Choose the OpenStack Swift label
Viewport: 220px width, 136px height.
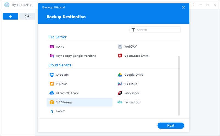click(x=136, y=56)
